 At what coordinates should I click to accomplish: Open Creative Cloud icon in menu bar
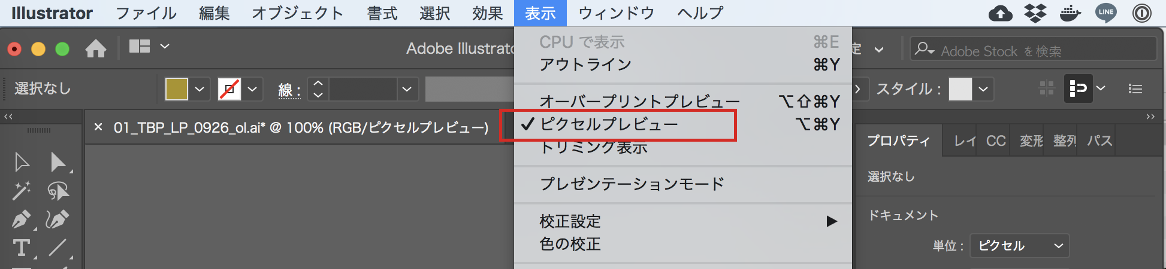click(1001, 13)
